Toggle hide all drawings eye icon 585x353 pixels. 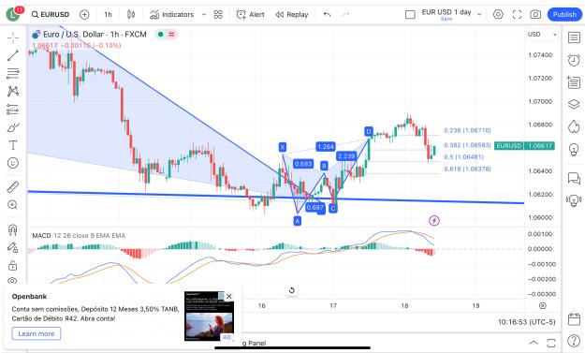(13, 281)
